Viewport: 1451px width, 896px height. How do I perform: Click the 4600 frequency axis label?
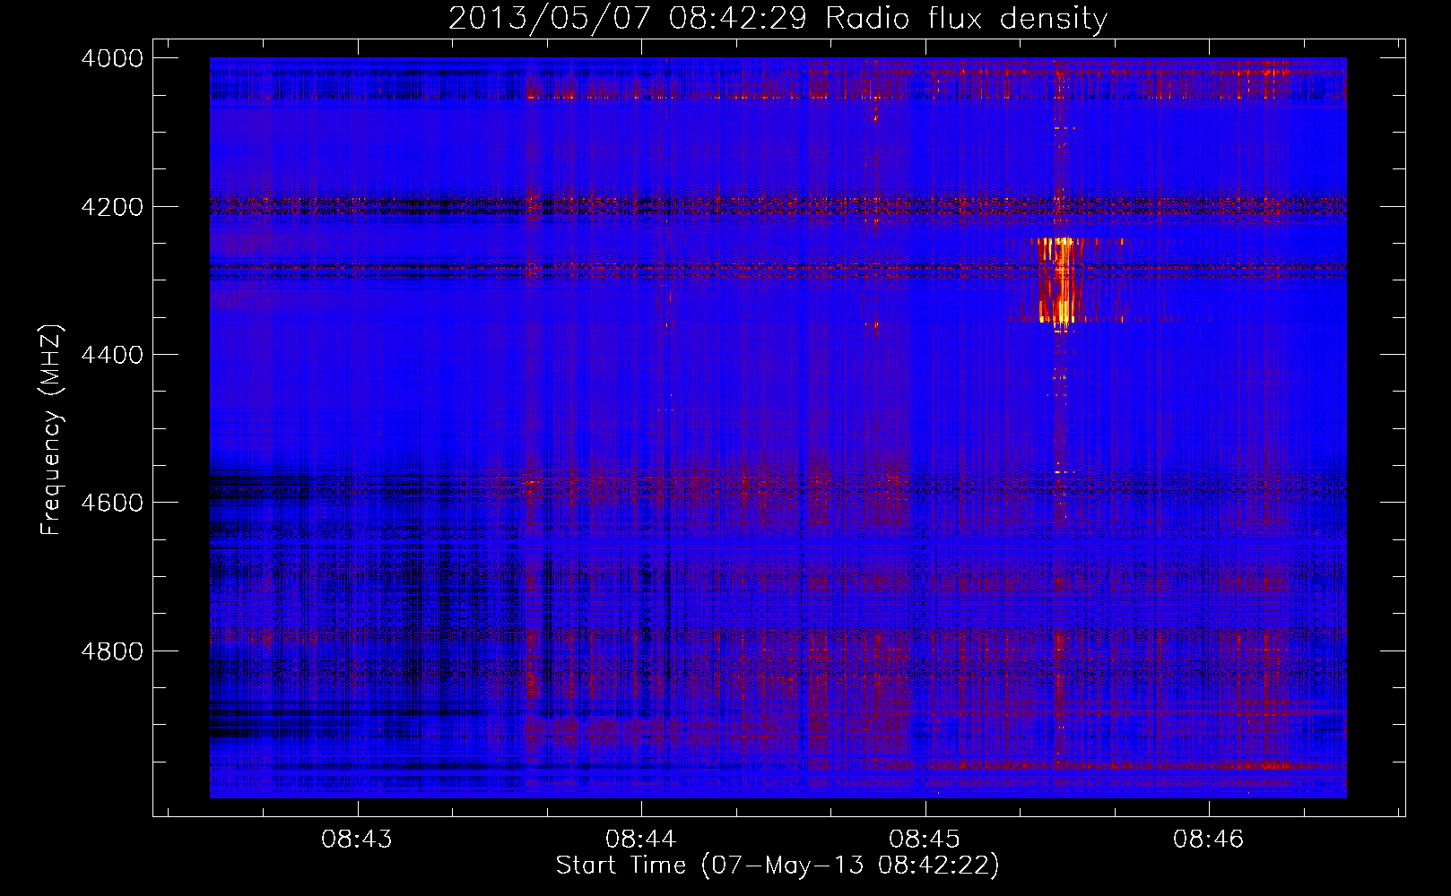click(112, 503)
